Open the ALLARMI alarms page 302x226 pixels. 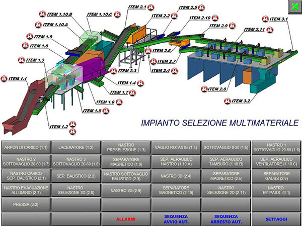tap(125, 219)
